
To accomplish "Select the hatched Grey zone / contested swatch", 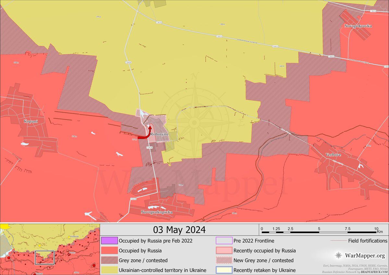I will [109, 260].
